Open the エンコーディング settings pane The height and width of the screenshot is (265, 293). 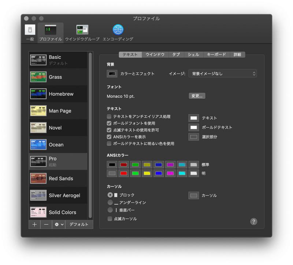pyautogui.click(x=118, y=30)
